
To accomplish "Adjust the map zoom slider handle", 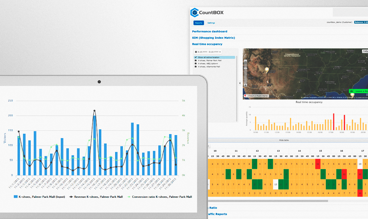I will pos(245,68).
